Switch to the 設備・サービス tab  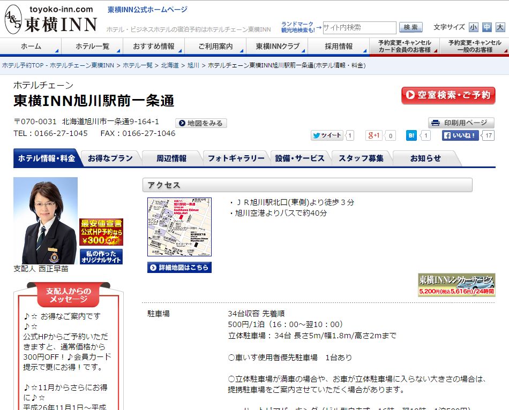click(300, 158)
